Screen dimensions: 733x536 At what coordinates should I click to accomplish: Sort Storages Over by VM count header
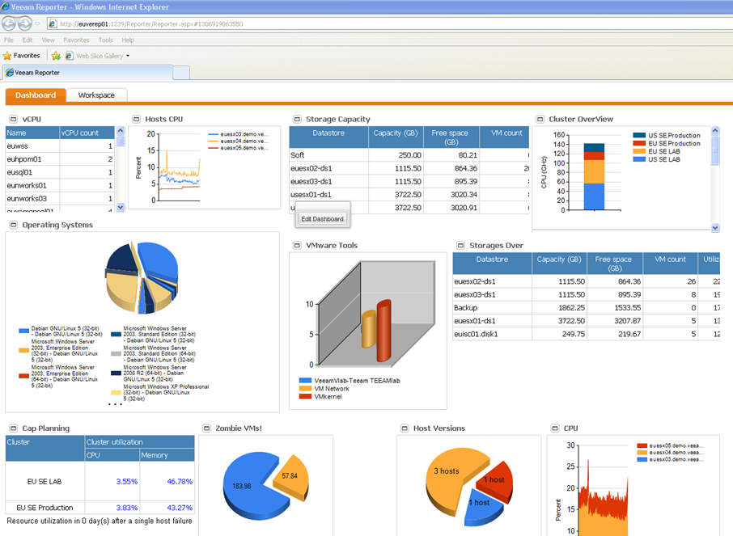(x=671, y=263)
